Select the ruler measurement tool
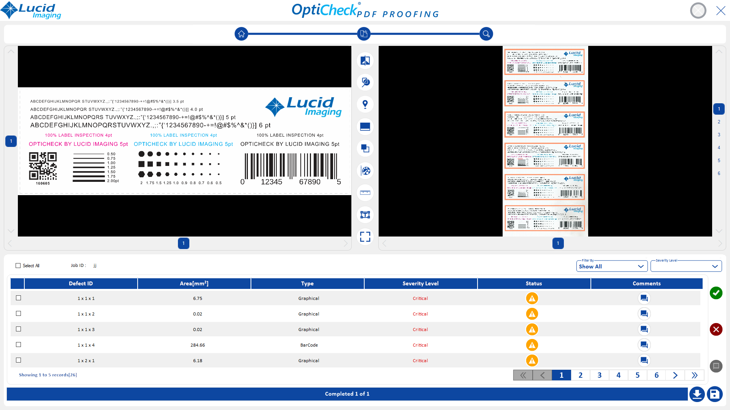 click(365, 192)
